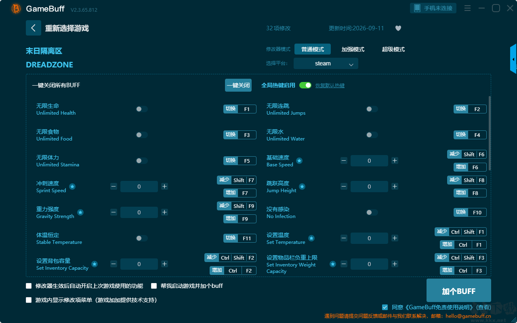Click the Gravity Strength value input field
This screenshot has width=517, height=323.
point(139,212)
